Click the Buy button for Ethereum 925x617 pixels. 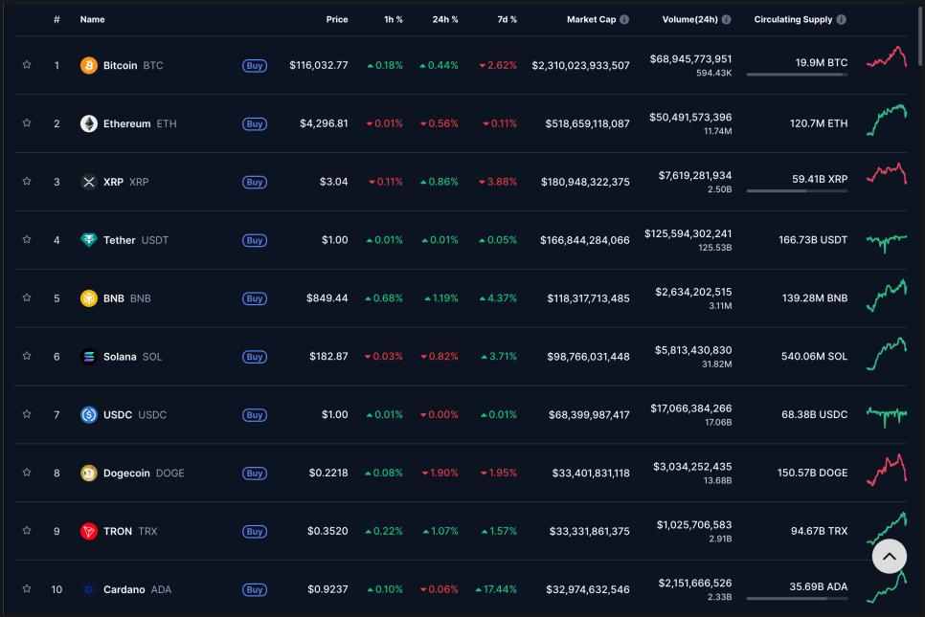[255, 123]
